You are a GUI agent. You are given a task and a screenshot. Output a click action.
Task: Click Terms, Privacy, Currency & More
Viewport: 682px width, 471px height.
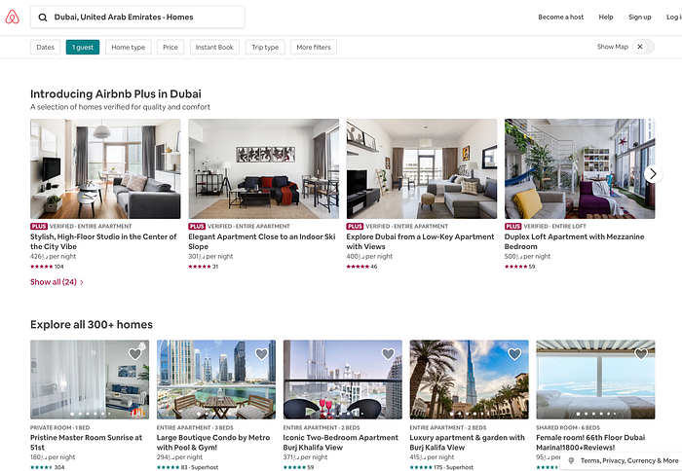[x=629, y=460]
